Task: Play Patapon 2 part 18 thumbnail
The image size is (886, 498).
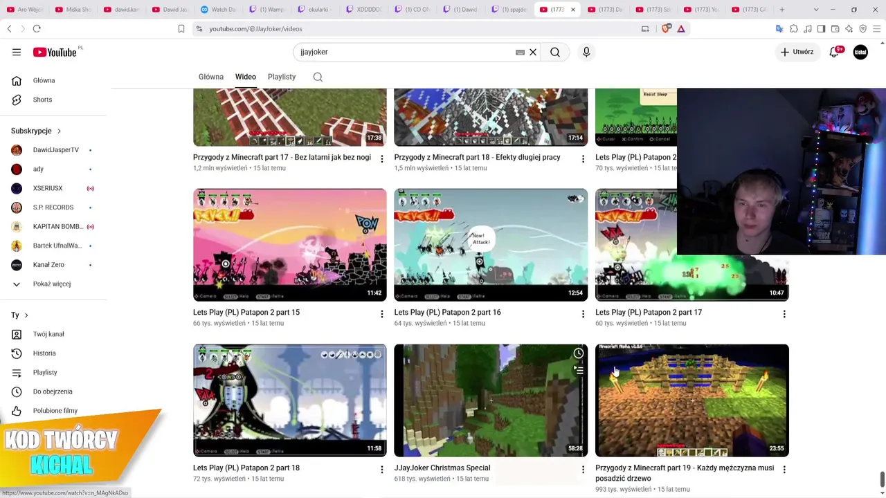Action: point(290,400)
